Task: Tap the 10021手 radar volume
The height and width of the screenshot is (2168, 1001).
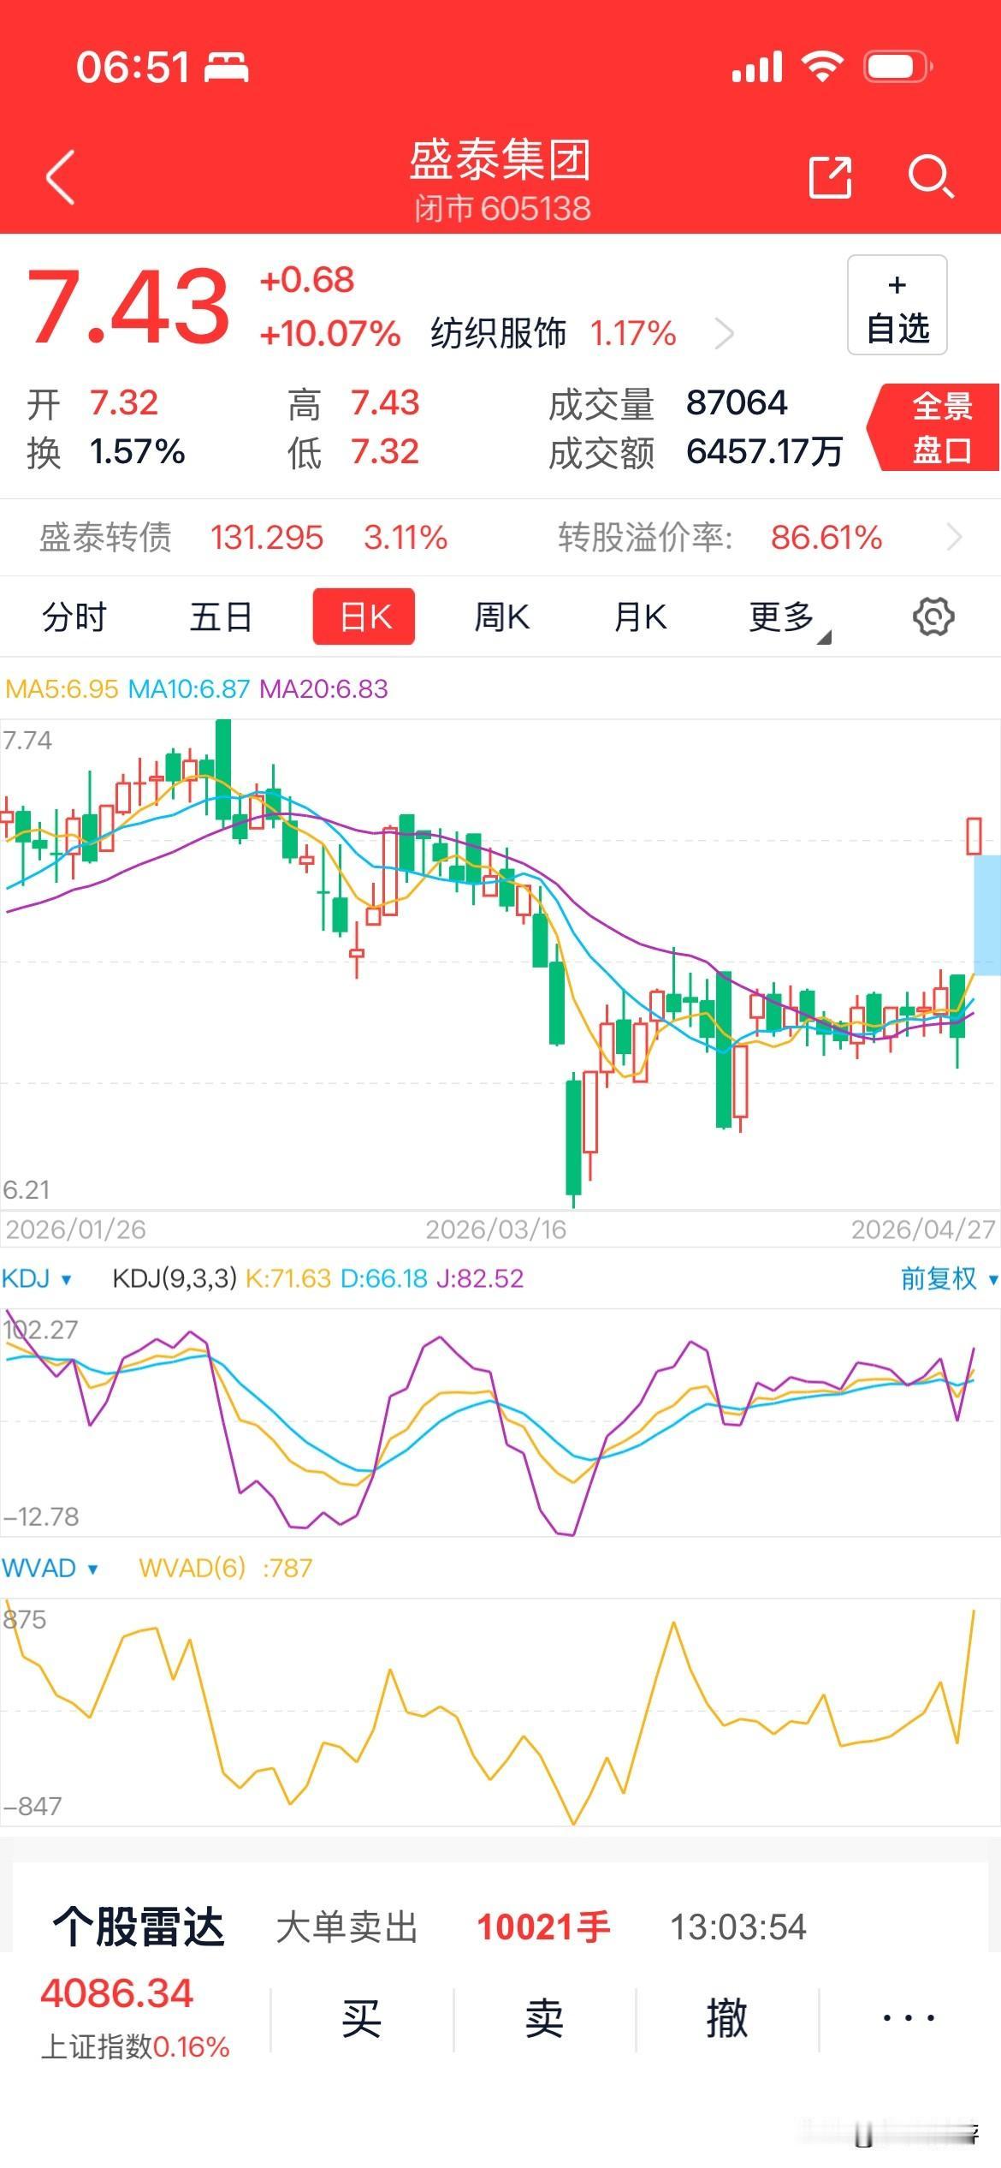Action: click(544, 1928)
